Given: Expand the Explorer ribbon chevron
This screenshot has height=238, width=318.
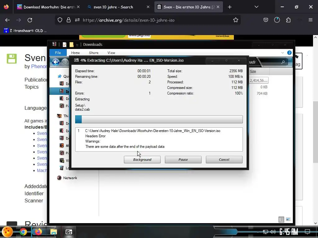Looking at the screenshot, I should coord(283,53).
